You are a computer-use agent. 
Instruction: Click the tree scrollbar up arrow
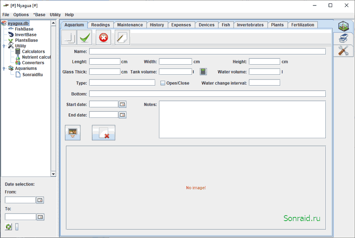click(x=53, y=23)
